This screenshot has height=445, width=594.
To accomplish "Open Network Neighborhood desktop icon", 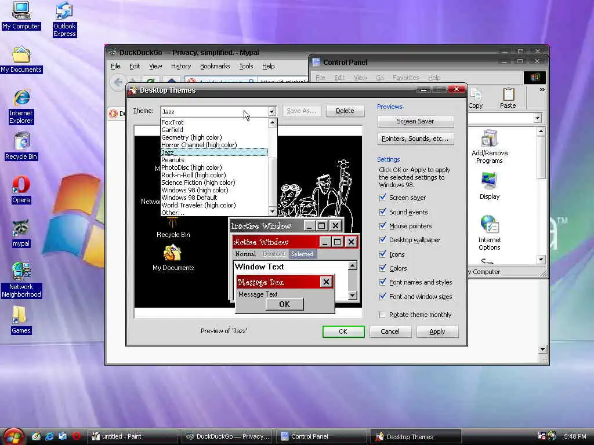I will point(21,280).
